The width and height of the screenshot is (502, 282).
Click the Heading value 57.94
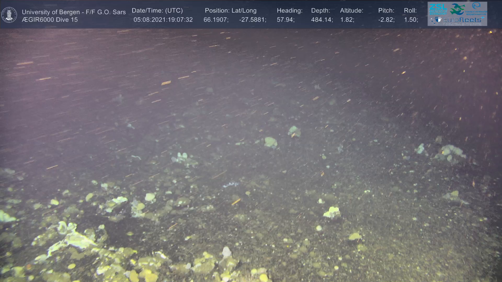(286, 20)
